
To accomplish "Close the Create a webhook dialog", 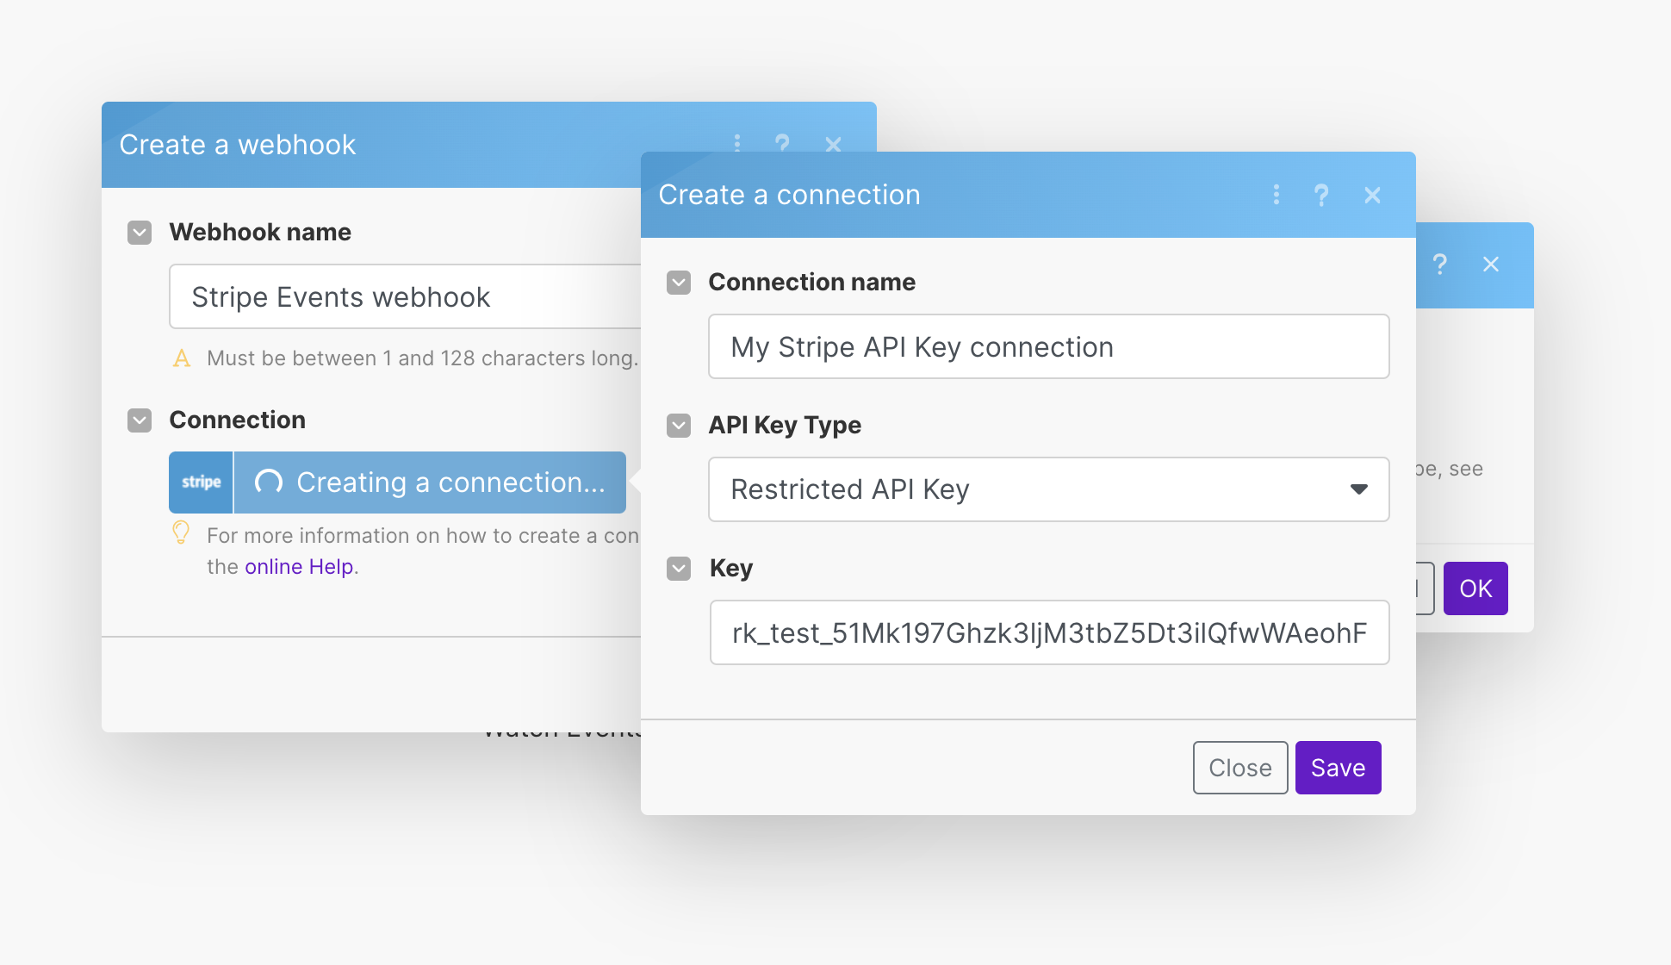I will pyautogui.click(x=833, y=143).
